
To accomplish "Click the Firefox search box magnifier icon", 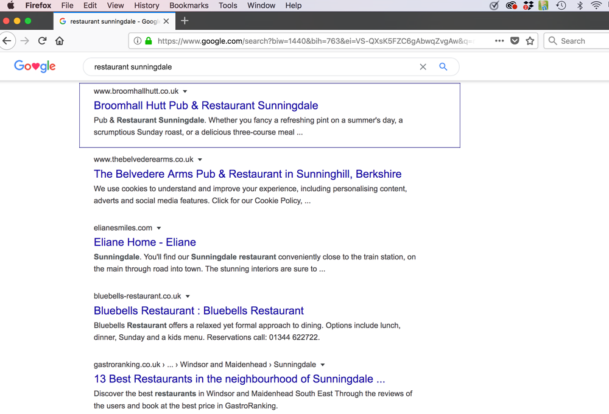I will [553, 41].
